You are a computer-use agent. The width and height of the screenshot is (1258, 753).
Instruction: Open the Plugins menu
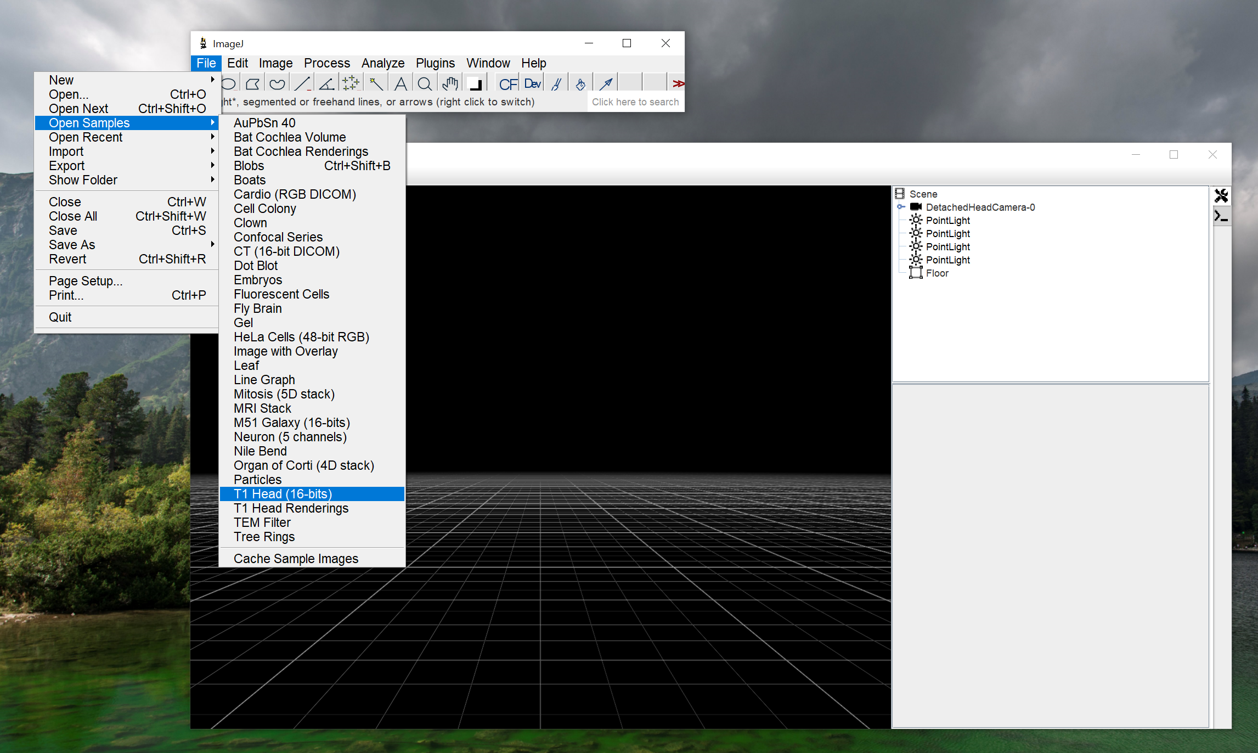tap(435, 63)
